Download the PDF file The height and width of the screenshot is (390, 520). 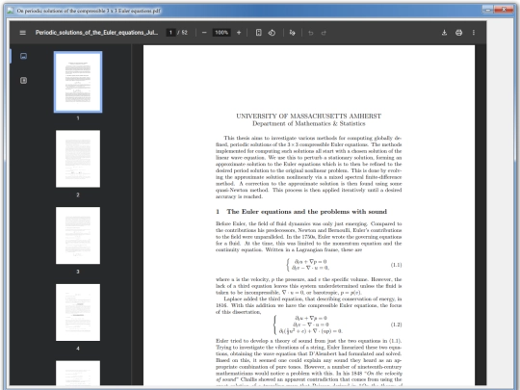click(444, 33)
